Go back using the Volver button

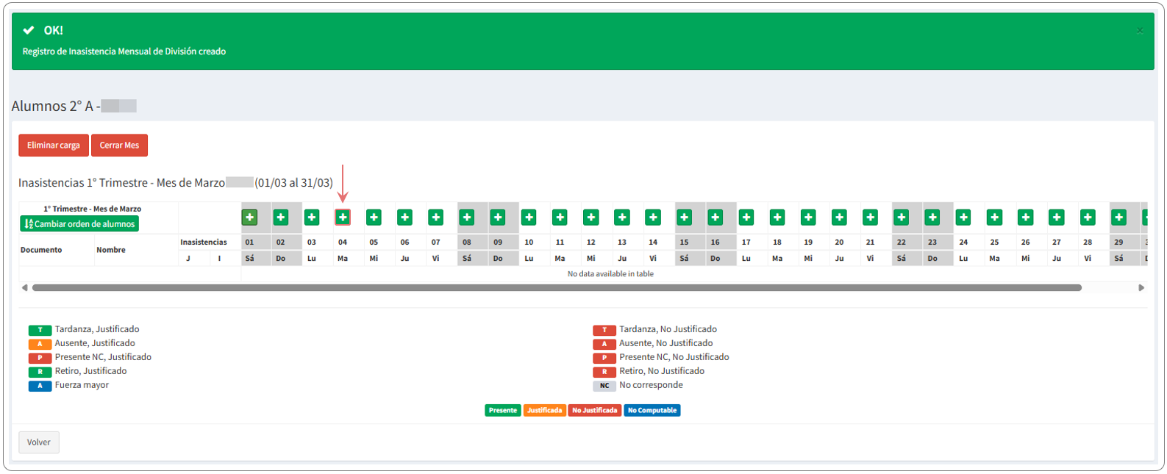39,442
